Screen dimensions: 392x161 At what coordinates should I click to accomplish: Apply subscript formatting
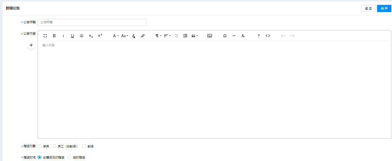[x=91, y=36]
